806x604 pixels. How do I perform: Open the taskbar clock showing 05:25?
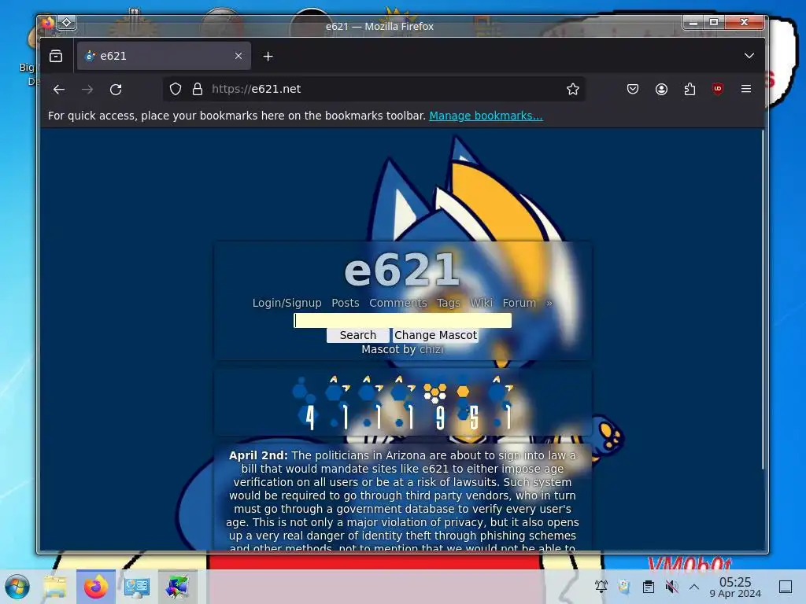pos(735,587)
